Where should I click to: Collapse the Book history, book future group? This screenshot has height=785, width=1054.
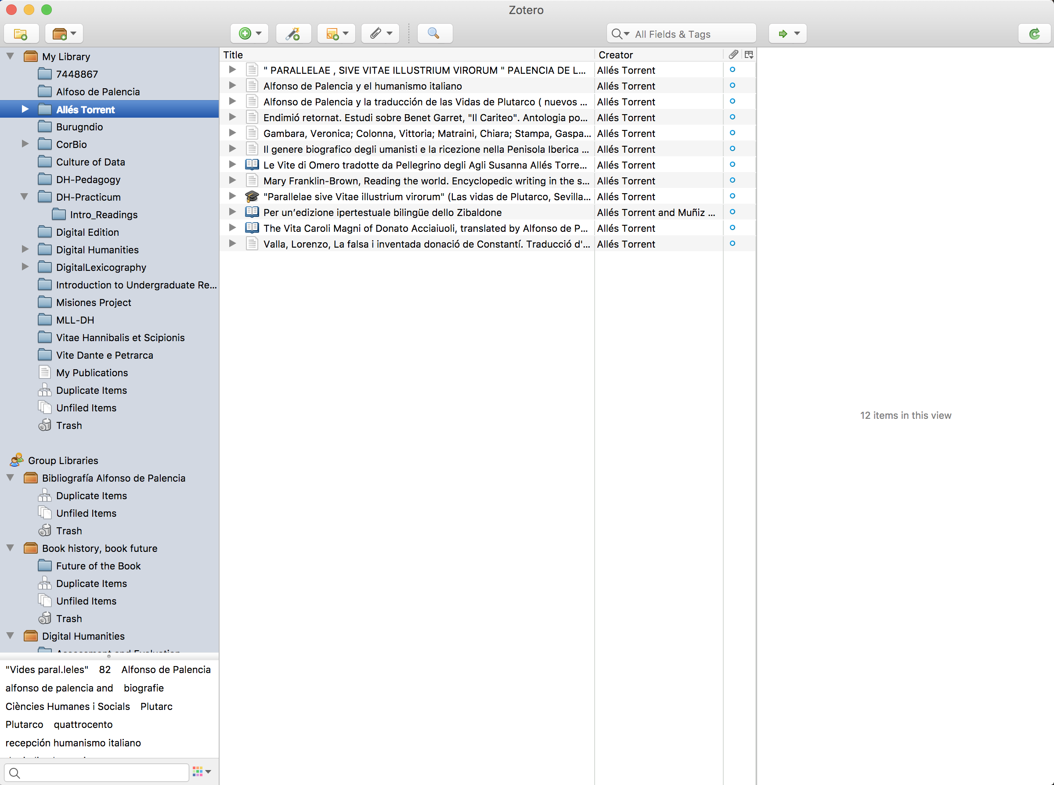click(x=10, y=548)
